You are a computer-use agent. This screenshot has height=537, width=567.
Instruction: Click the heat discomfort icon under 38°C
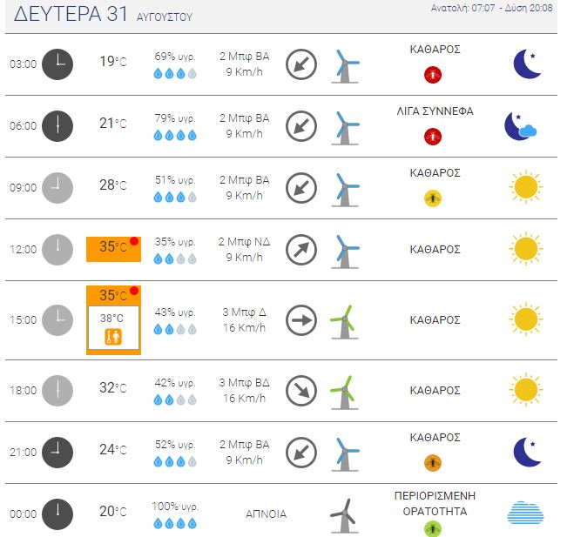click(113, 337)
